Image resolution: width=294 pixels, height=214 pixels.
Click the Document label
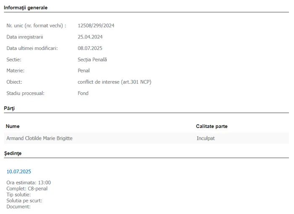(x=18, y=207)
